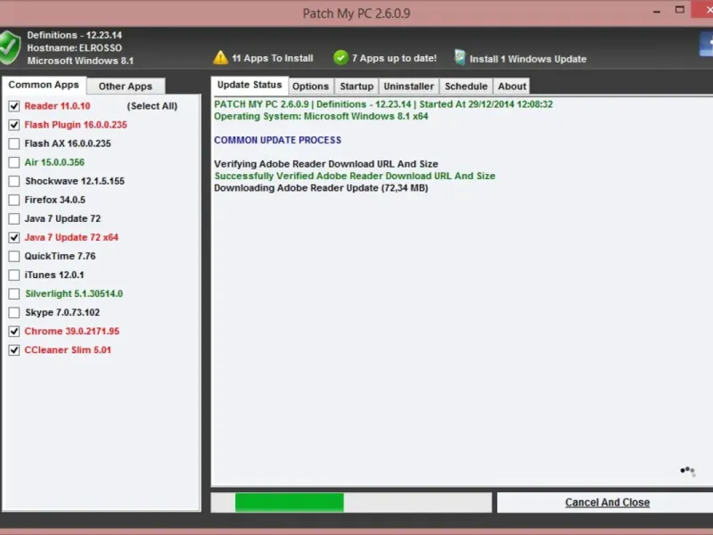Check the Java 7 Update 72 checkbox

(x=14, y=218)
